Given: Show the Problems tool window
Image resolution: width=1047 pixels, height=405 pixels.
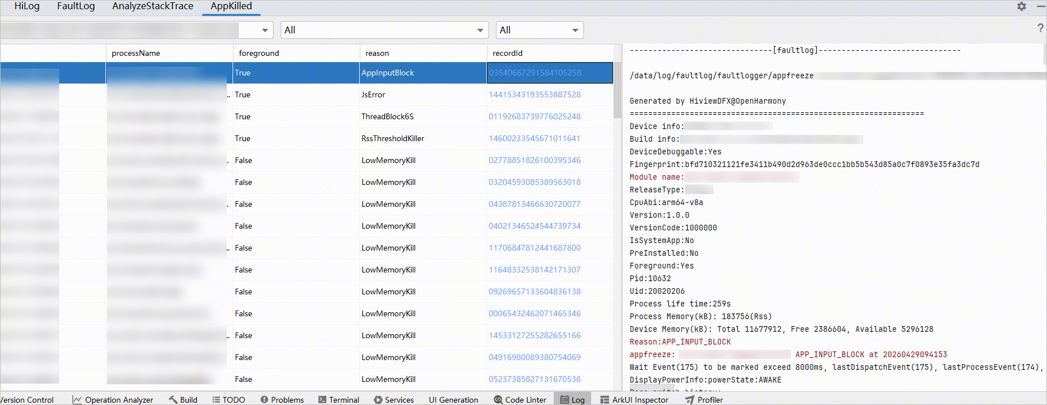Looking at the screenshot, I should point(282,399).
